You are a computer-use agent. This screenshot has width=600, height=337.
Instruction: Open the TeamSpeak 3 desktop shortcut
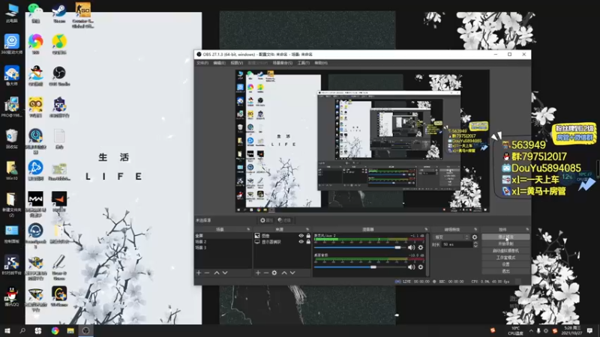35,236
